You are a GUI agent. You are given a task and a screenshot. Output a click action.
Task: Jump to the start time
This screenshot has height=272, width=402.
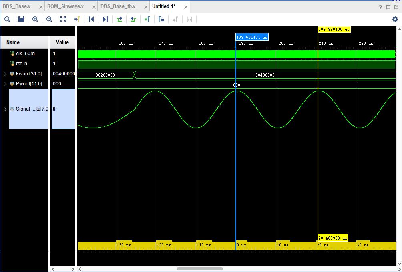[91, 19]
